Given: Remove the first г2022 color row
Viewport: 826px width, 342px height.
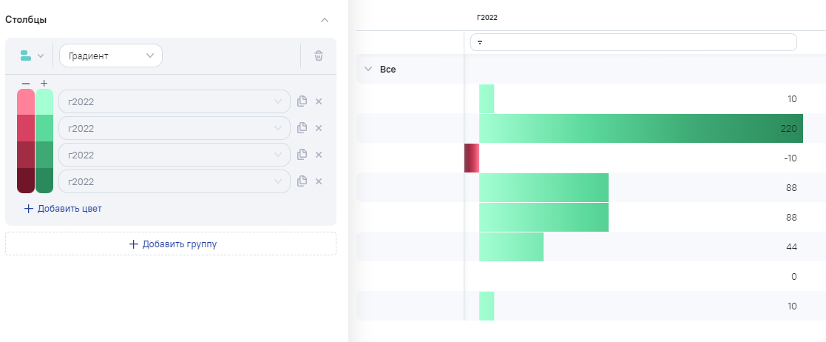Looking at the screenshot, I should coord(319,101).
